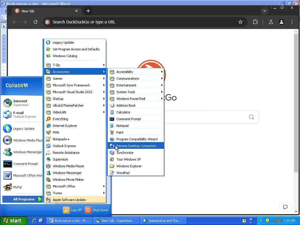Click the Legacy Update icon in All Programs
This screenshot has width=300, height=225.
coord(48,42)
